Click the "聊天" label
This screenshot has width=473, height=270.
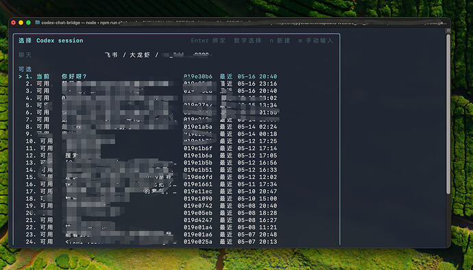(25, 55)
